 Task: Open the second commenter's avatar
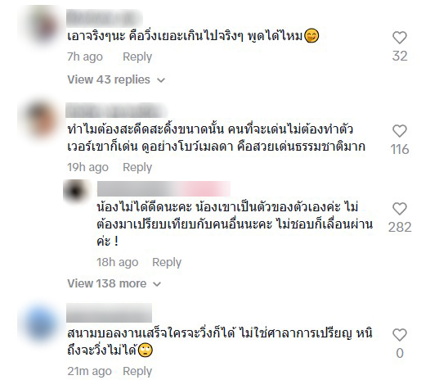pos(41,119)
